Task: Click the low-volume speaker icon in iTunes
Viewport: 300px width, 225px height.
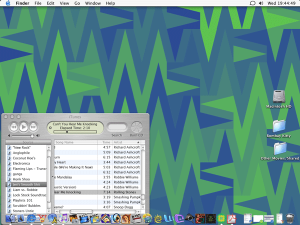Action: [9, 135]
